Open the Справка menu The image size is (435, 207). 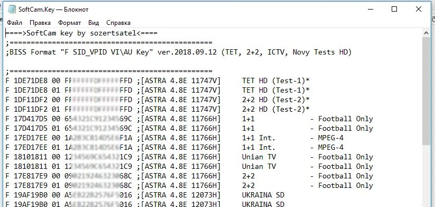pyautogui.click(x=118, y=23)
